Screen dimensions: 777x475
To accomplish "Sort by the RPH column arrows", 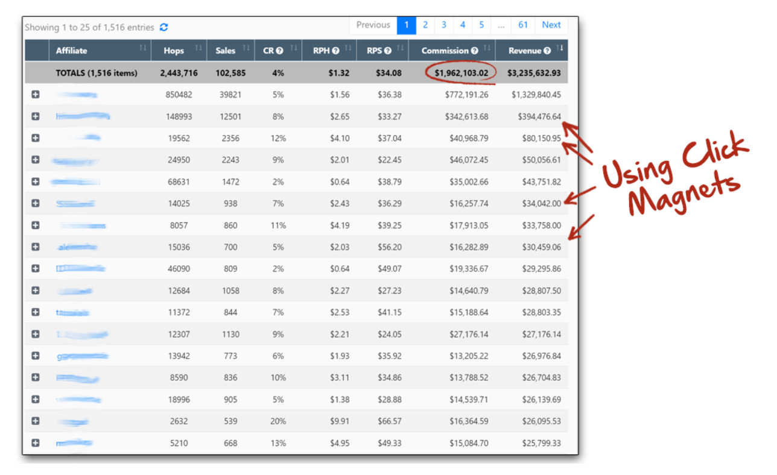I will [x=349, y=48].
